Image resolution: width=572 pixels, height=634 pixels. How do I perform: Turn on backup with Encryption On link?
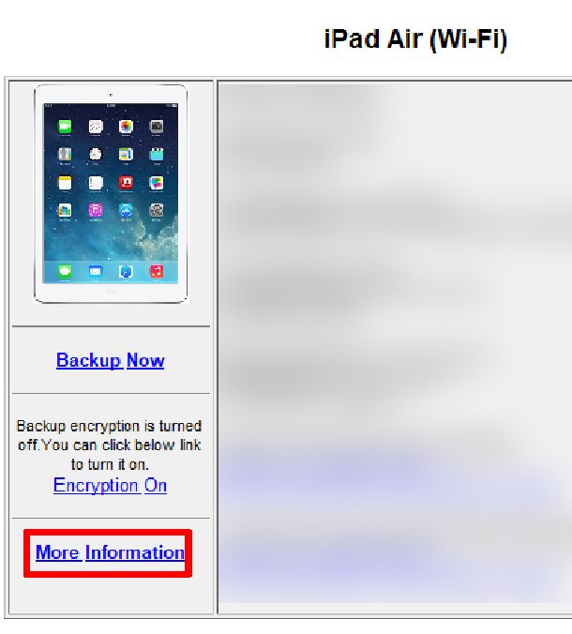coord(110,485)
